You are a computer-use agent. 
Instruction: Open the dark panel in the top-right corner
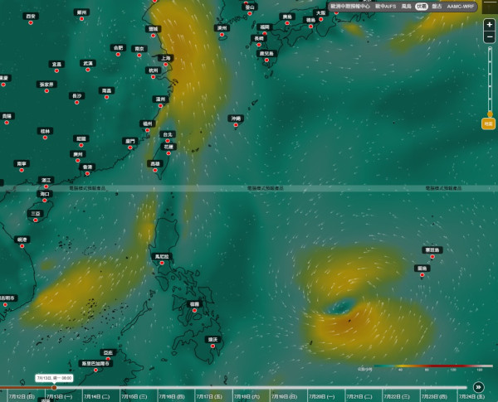point(490,7)
